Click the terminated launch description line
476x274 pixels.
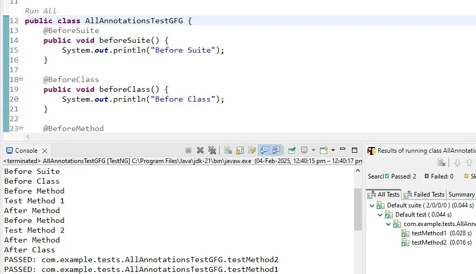tap(183, 161)
